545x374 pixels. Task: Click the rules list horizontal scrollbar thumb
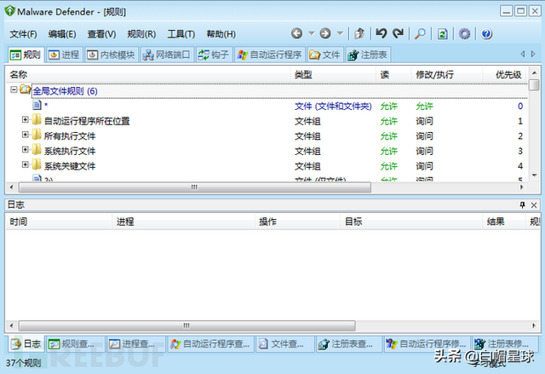[195, 187]
